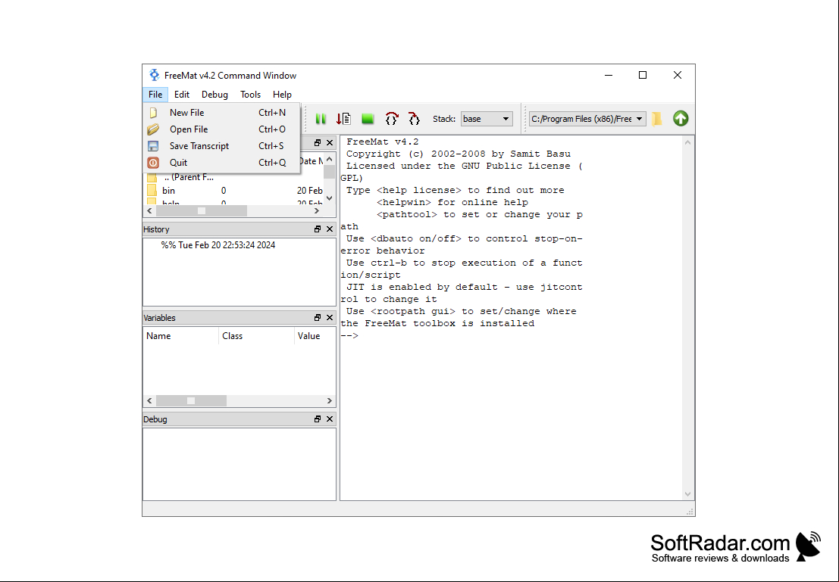
Task: Click the step-out braces debug icon
Action: (x=414, y=119)
